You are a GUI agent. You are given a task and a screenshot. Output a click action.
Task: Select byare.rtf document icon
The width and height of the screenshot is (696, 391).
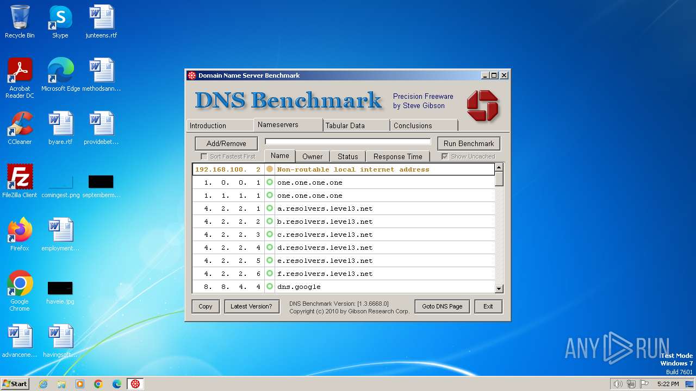point(60,128)
